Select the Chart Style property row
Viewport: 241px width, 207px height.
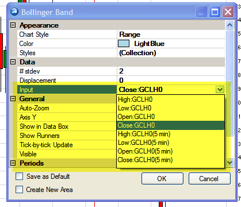121,34
